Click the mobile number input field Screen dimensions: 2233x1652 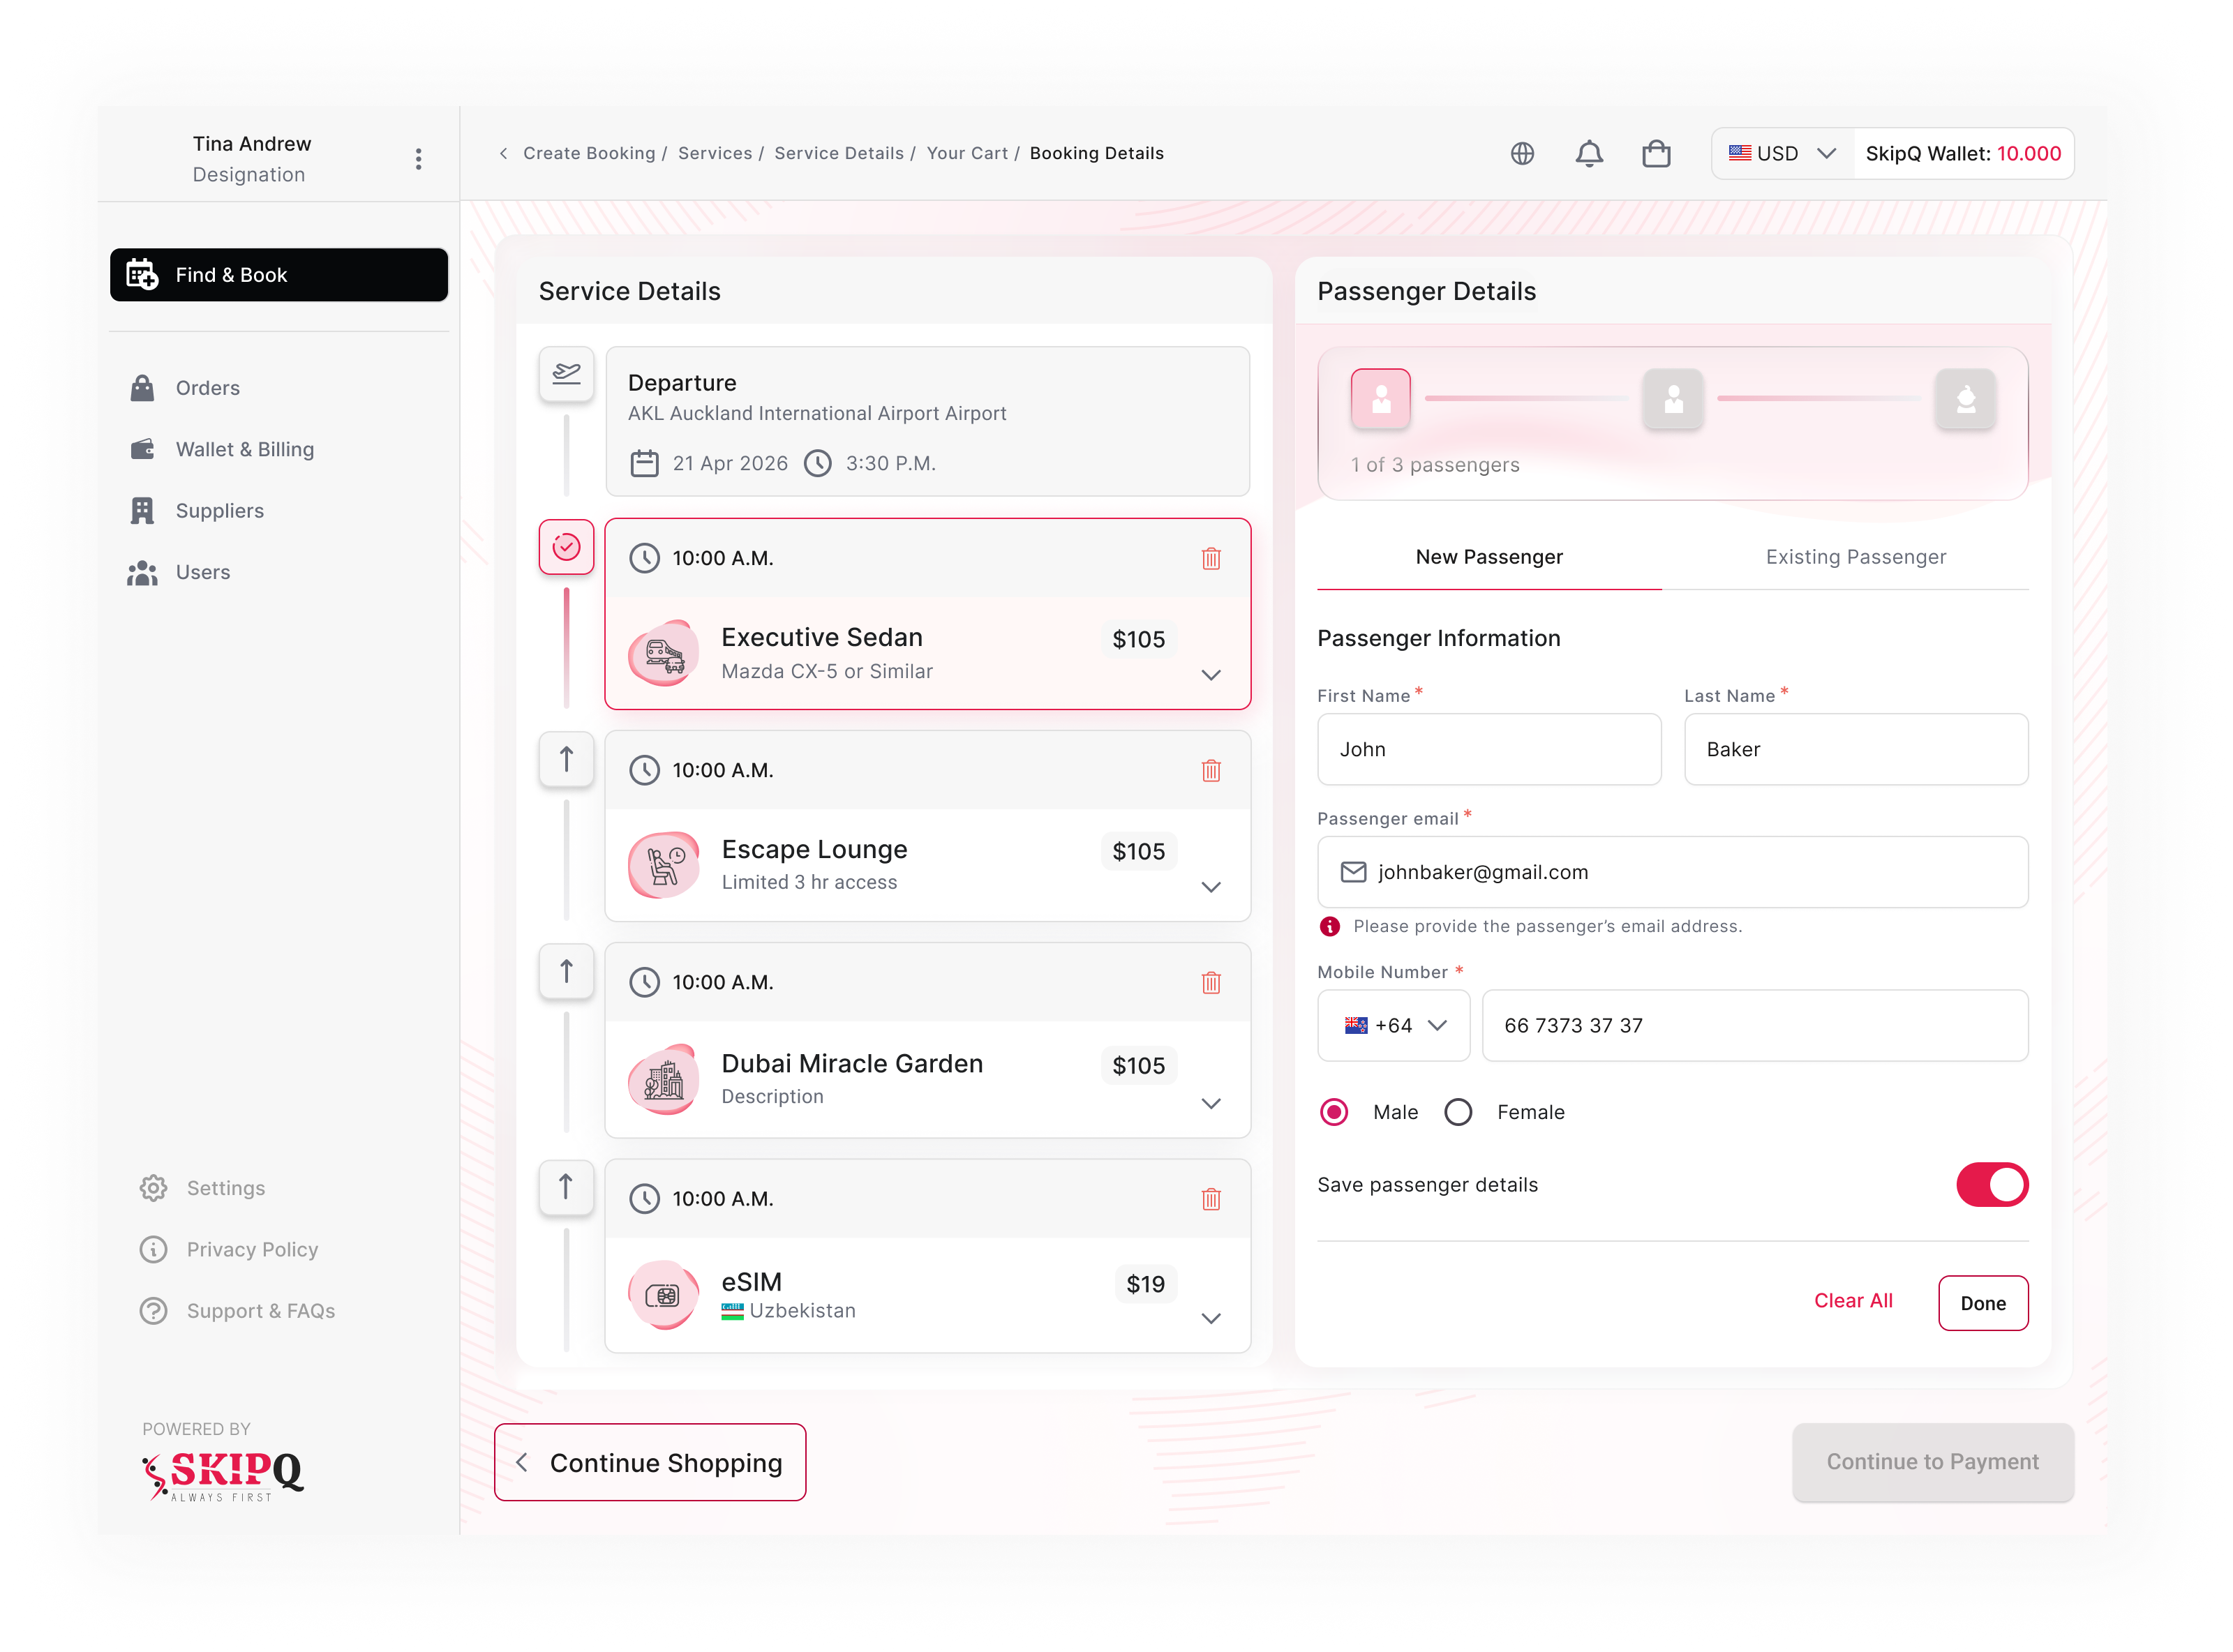(x=1755, y=1025)
